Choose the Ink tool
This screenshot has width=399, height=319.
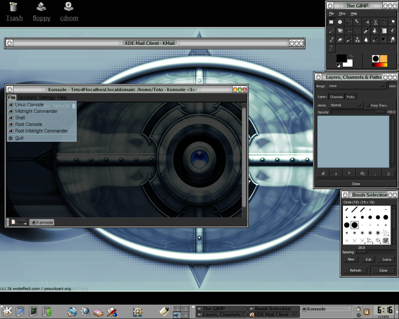(x=375, y=40)
